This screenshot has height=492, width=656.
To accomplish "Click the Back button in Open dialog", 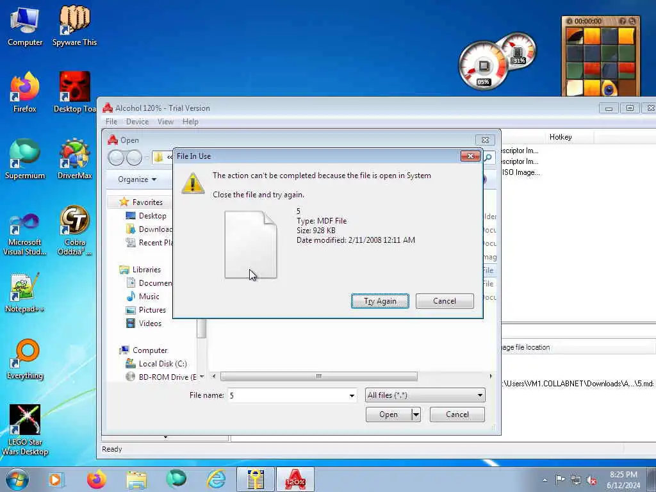I will (x=117, y=158).
